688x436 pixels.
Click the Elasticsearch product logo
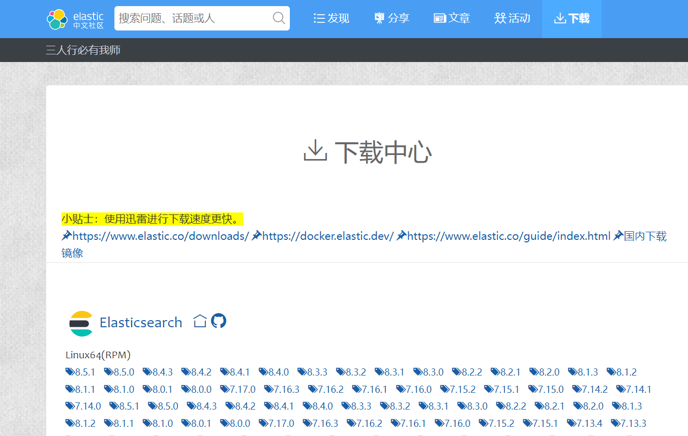click(81, 323)
